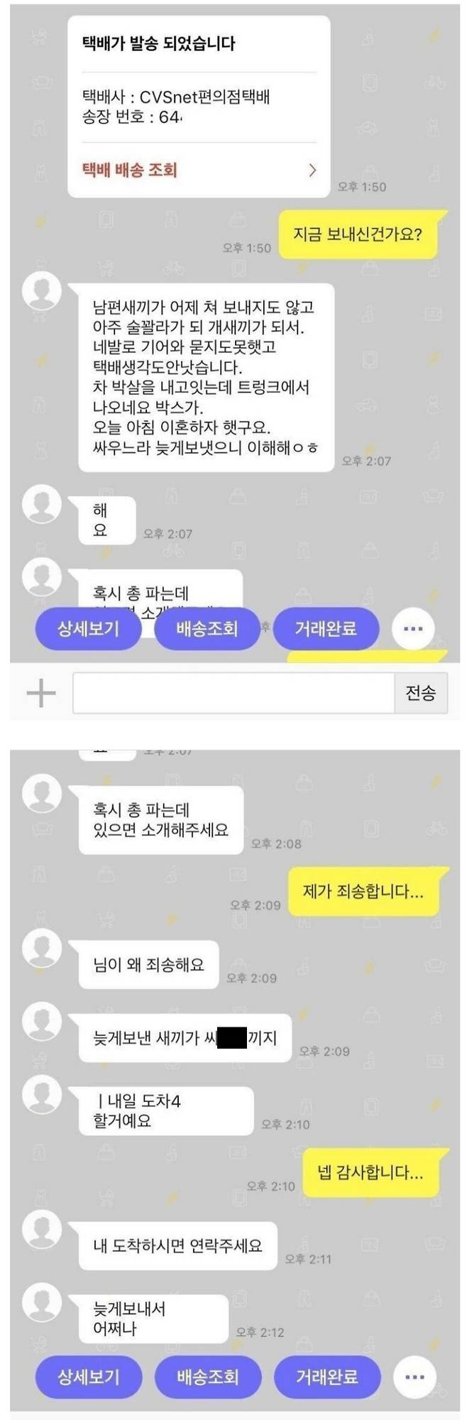Viewport: 467px width, 1420px height.
Task: Tap avatar beside '해요' message
Action: [x=42, y=504]
